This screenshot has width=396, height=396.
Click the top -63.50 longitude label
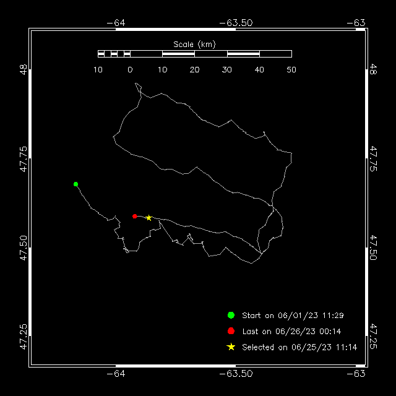pyautogui.click(x=236, y=23)
